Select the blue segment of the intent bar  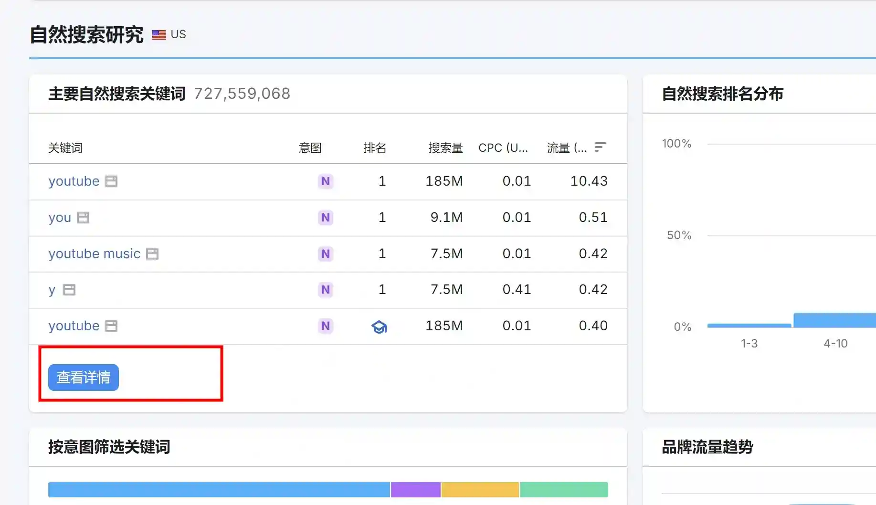pos(219,490)
